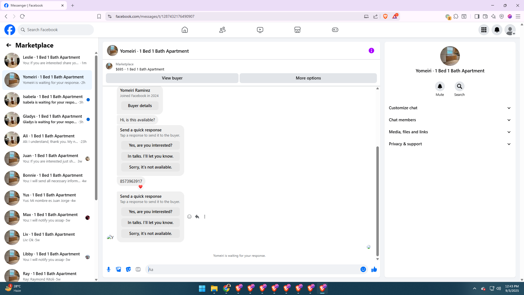Open the $695 listing thumbnail

pyautogui.click(x=109, y=66)
